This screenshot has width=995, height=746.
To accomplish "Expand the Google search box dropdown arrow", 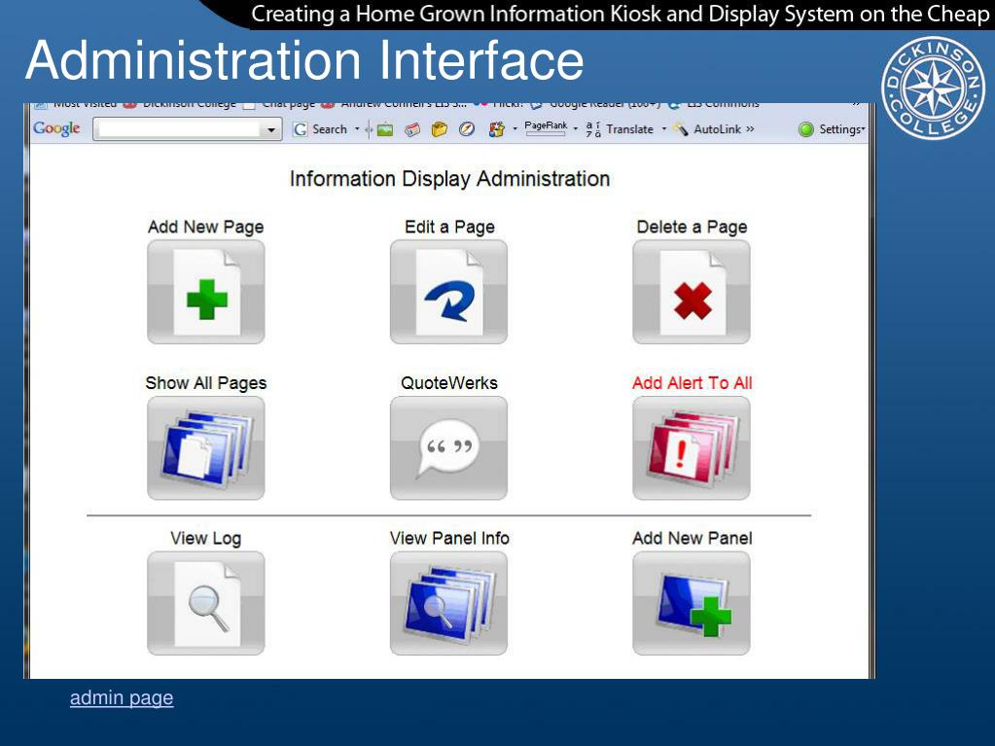I will point(271,130).
